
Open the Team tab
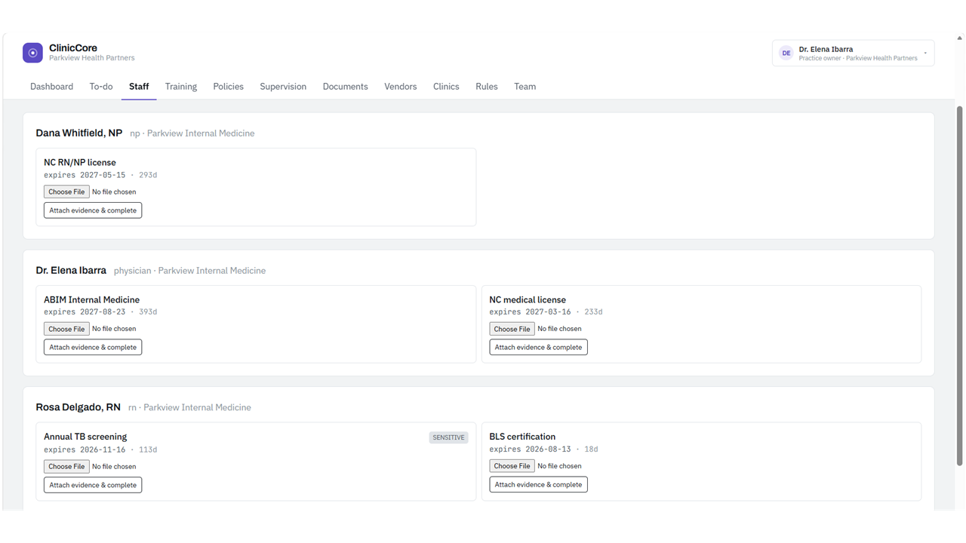525,87
